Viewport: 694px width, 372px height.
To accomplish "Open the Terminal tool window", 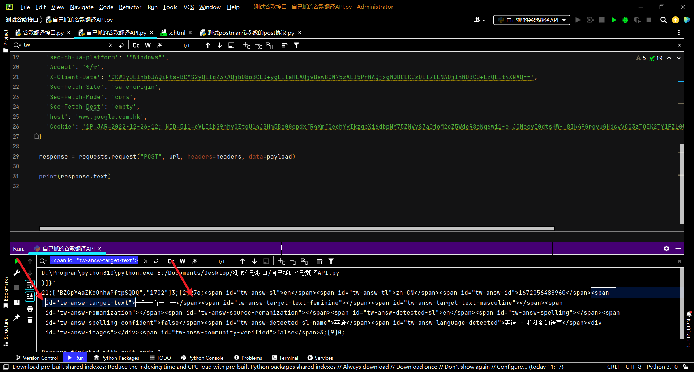I will pos(285,358).
